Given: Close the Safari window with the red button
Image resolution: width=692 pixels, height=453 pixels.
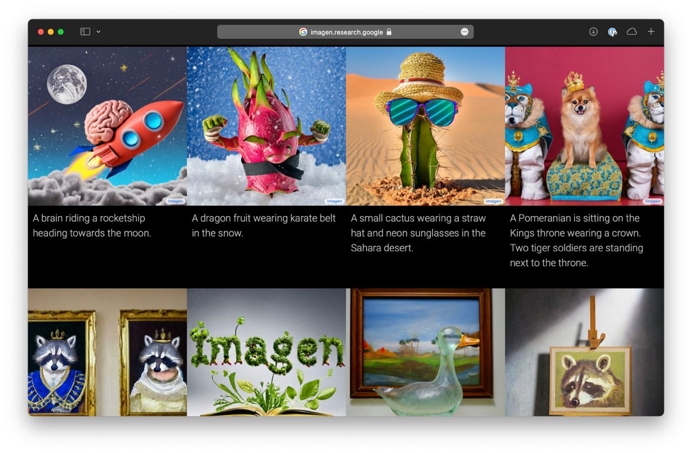Looking at the screenshot, I should tap(41, 32).
